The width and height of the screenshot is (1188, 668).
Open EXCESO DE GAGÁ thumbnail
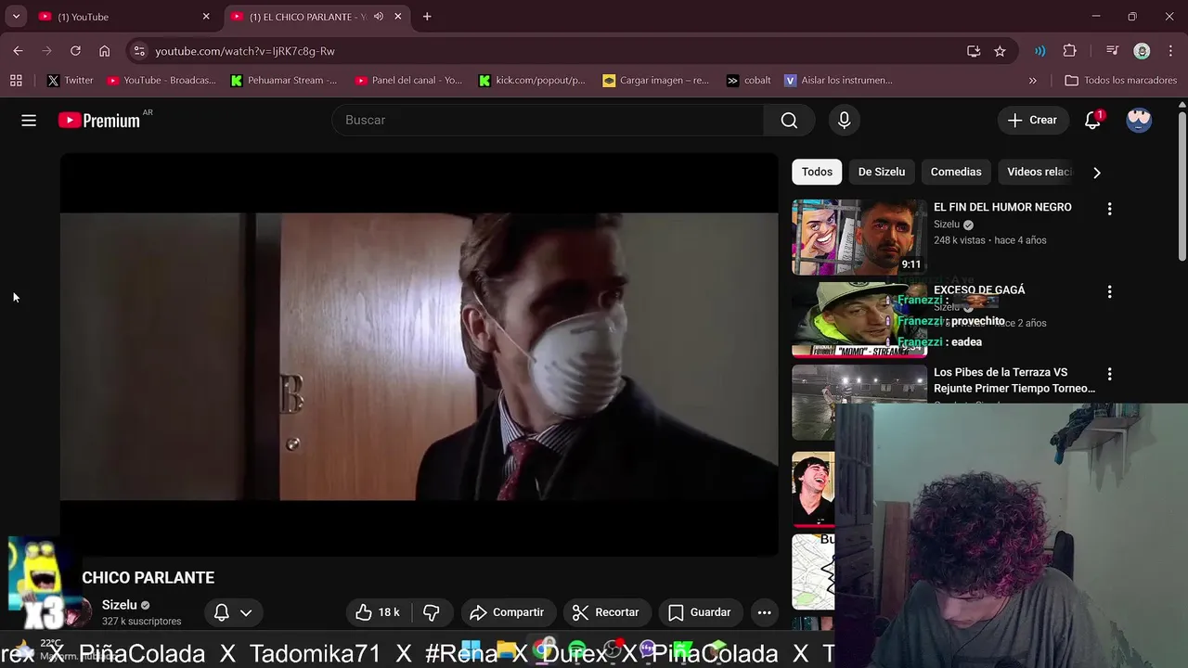tap(859, 319)
